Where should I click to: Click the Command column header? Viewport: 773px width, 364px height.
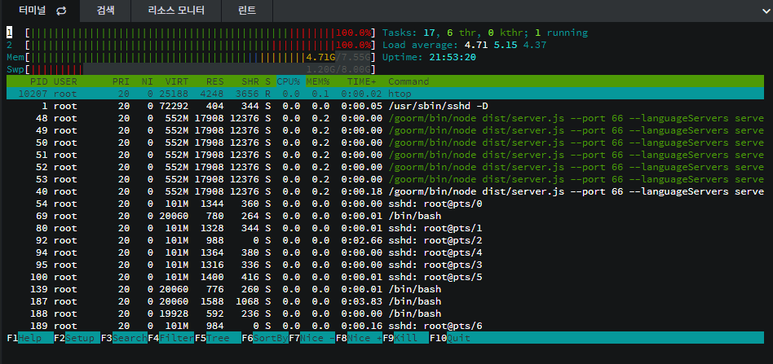[x=409, y=81]
